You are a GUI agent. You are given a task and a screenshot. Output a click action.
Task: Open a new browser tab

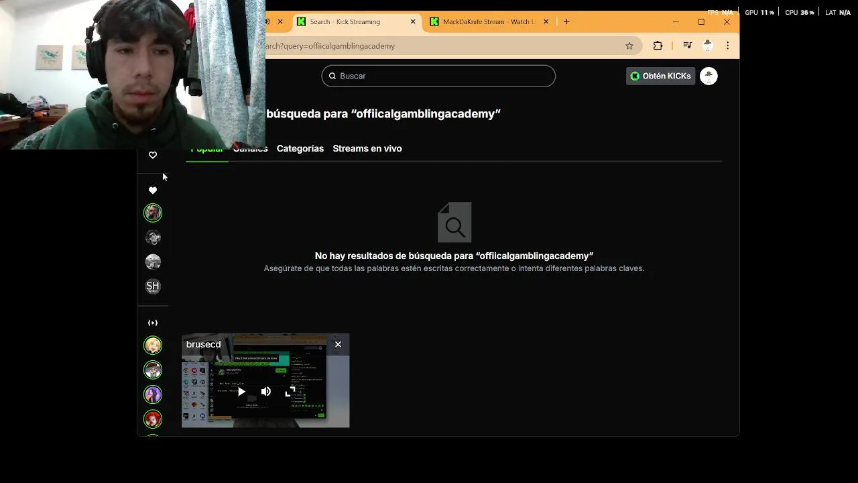point(566,21)
